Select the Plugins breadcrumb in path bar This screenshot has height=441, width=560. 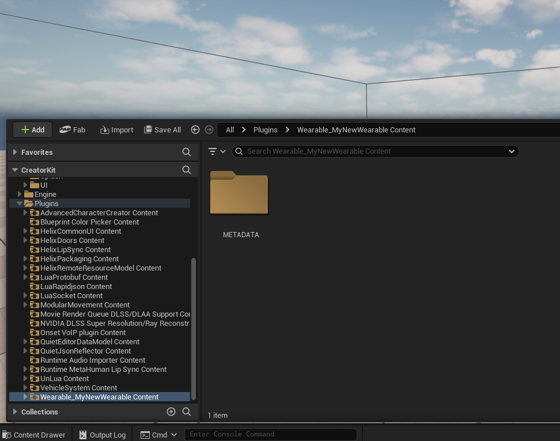click(x=265, y=130)
